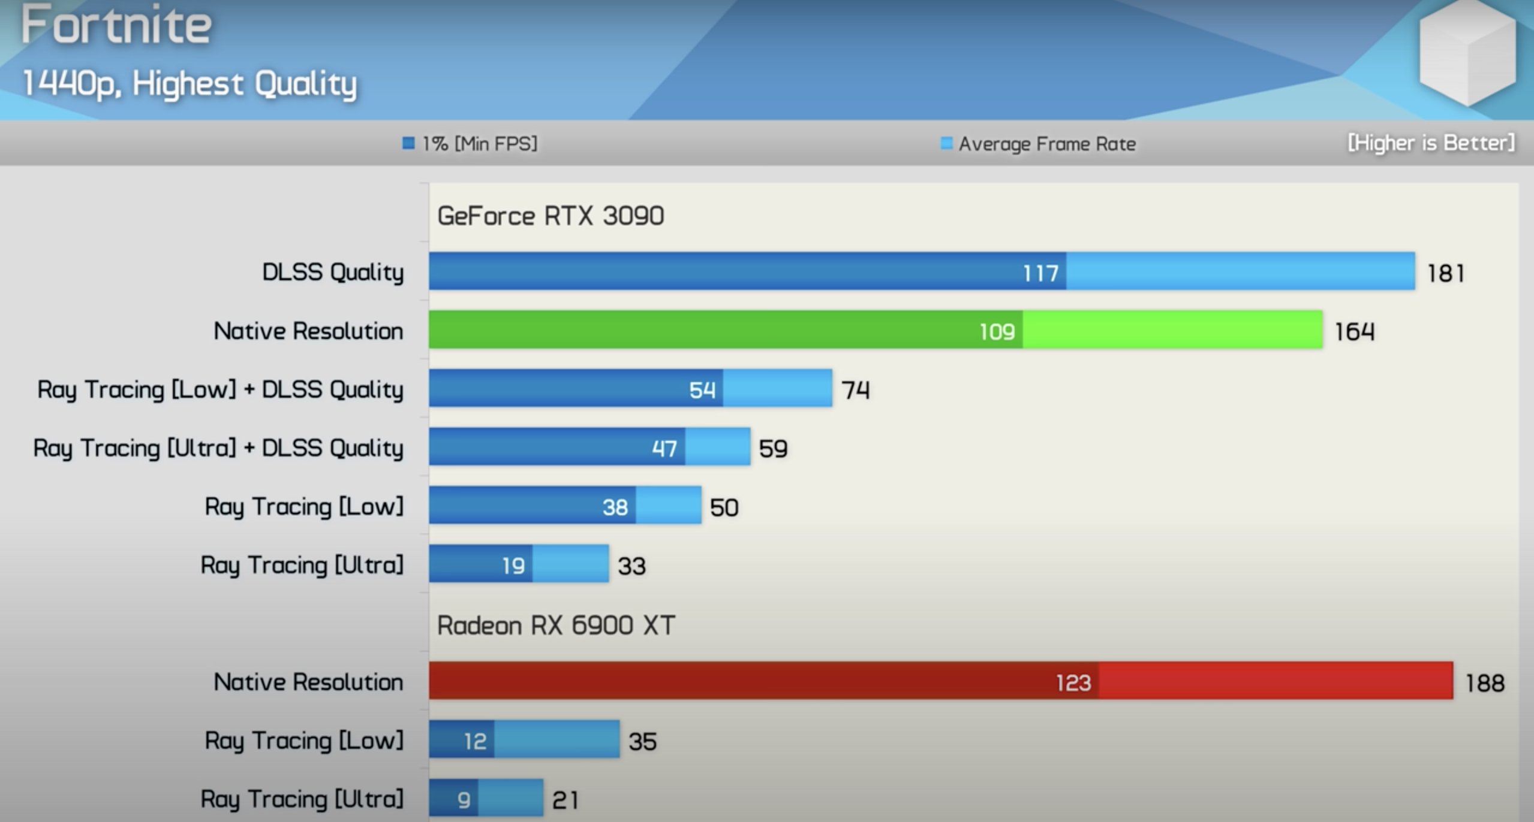Click the 'DLSS Quality' row label

click(333, 273)
